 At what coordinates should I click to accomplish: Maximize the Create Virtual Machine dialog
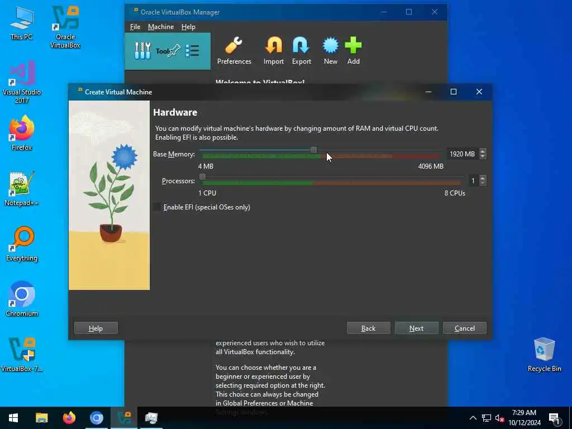tap(454, 92)
